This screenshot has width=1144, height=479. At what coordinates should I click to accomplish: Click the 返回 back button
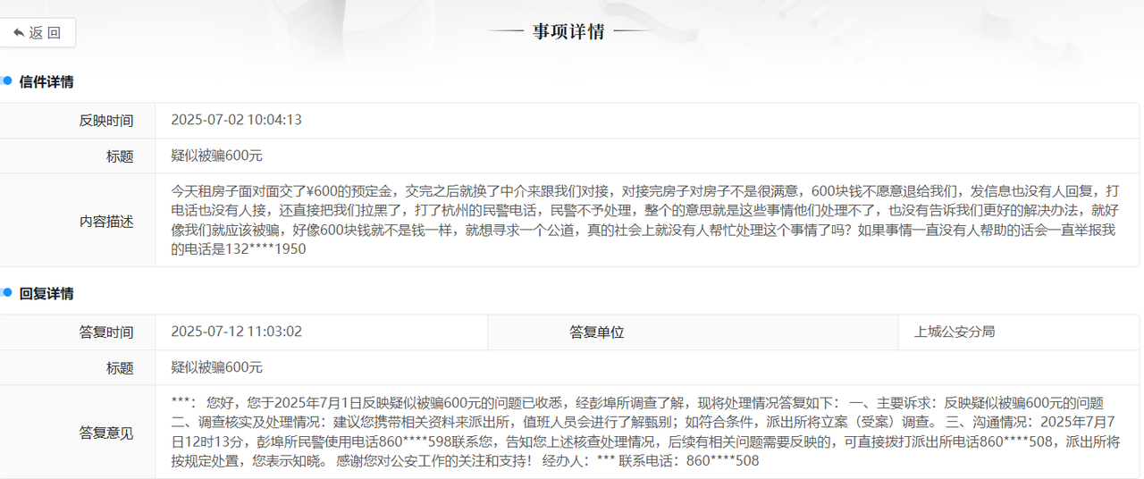(38, 33)
